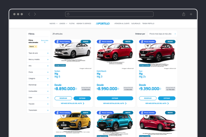
Task: Expand Tipos de auto filter
Action: [39, 53]
